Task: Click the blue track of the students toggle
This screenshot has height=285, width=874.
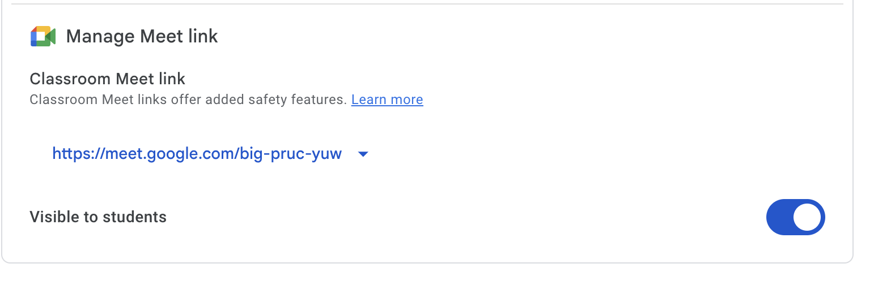Action: [780, 217]
